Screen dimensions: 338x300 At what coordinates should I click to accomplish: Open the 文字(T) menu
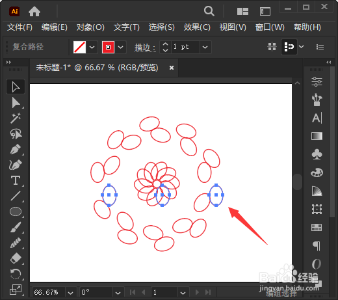(x=127, y=27)
